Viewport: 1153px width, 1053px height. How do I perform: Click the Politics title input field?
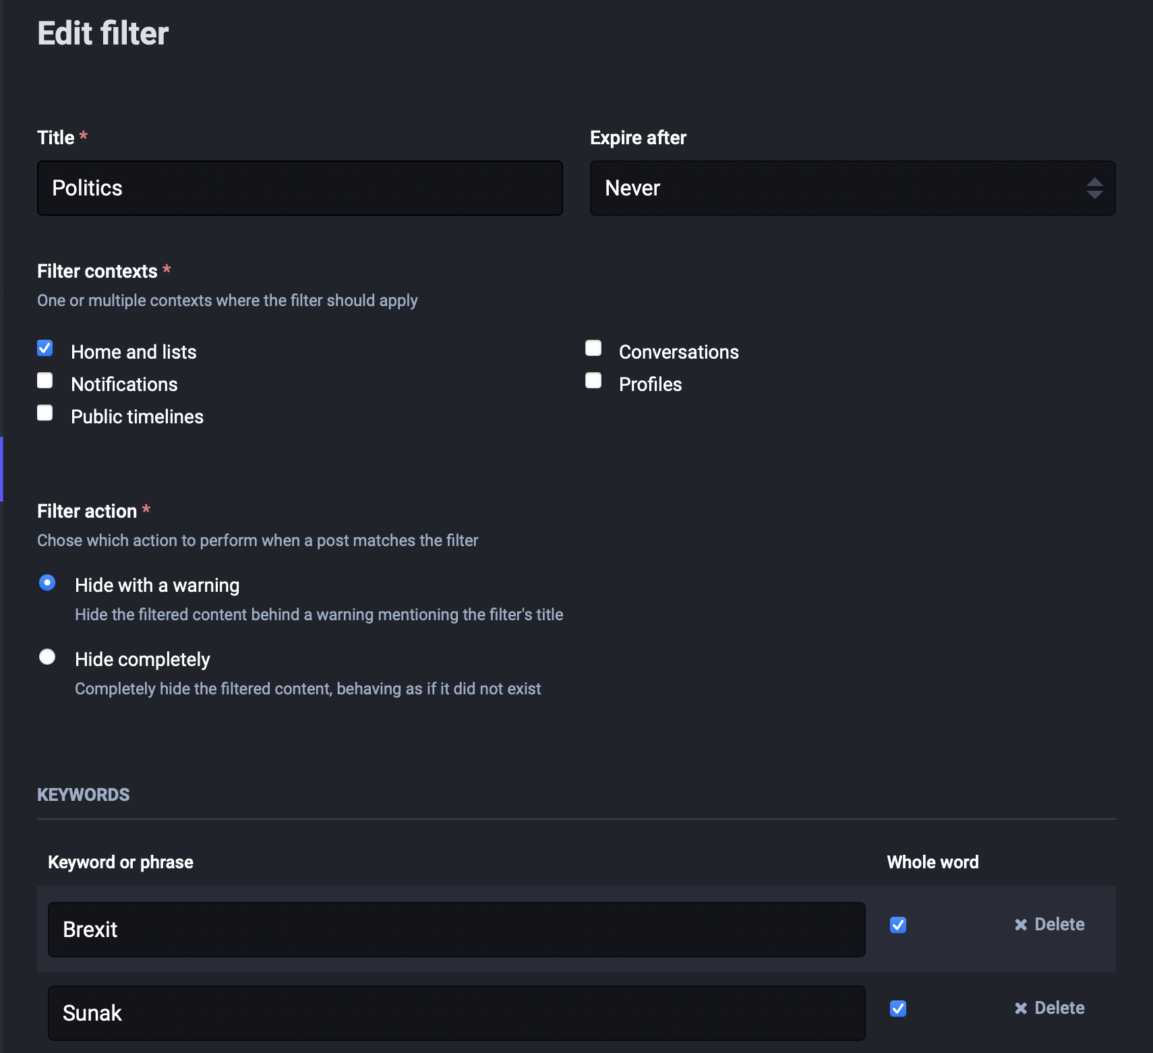(x=299, y=188)
